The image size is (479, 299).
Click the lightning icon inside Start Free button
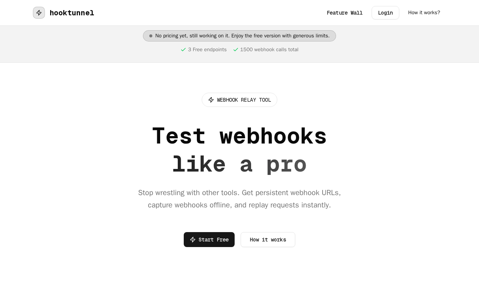[x=193, y=240]
